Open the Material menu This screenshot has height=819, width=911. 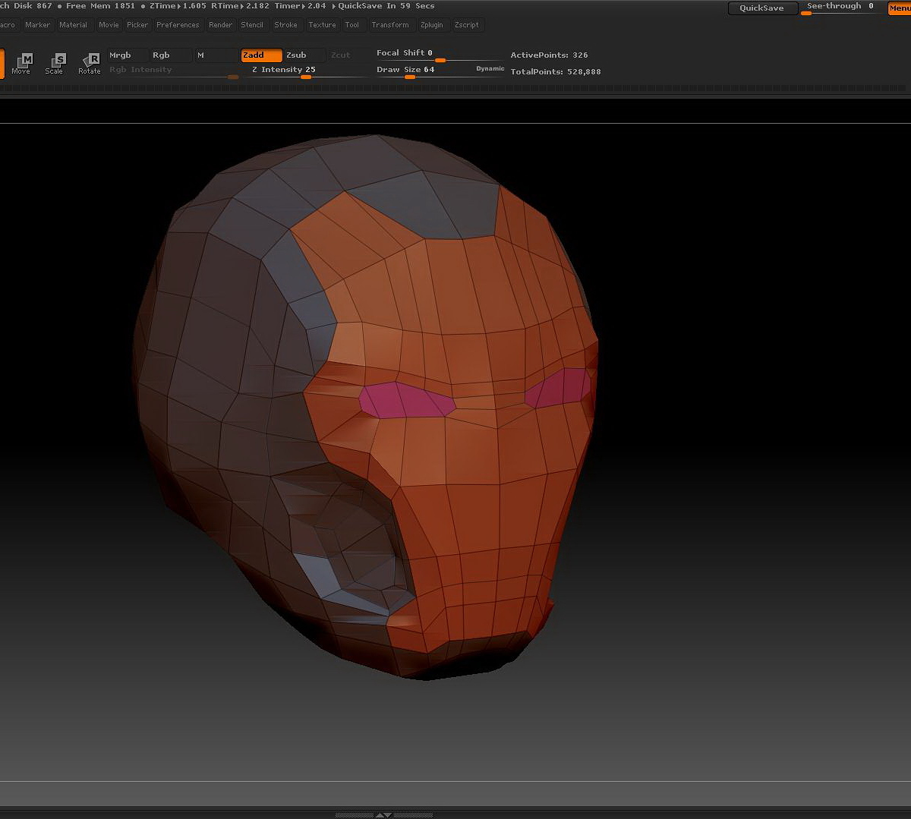74,25
